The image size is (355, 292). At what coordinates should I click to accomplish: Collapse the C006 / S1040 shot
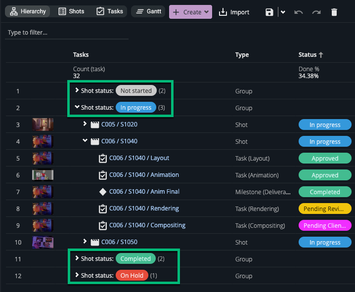pos(85,141)
